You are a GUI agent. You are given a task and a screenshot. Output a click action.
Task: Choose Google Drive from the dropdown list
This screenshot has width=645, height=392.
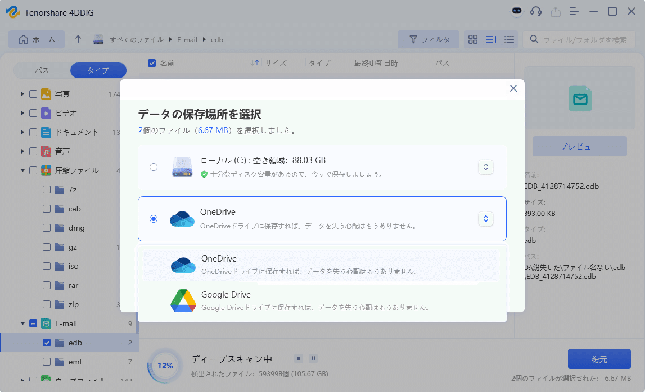[321, 301]
